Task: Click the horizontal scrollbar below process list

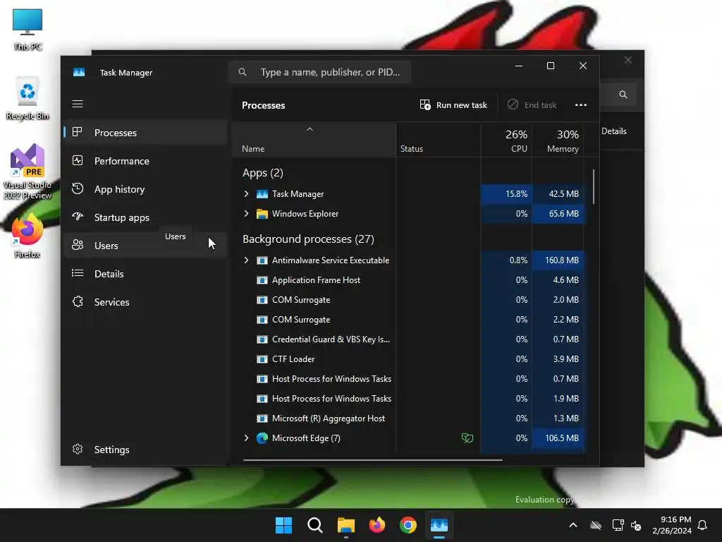Action: [x=372, y=459]
